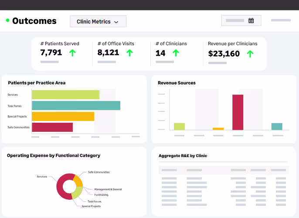Select the teal Task Forces bar
The height and width of the screenshot is (218, 299).
(x=76, y=105)
